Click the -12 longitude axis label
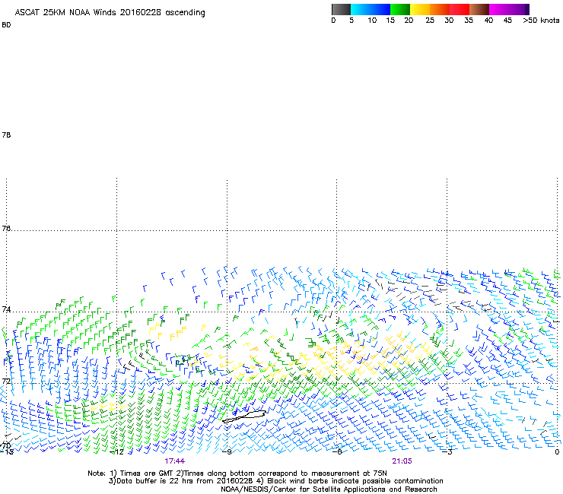The width and height of the screenshot is (563, 494). pos(117,451)
